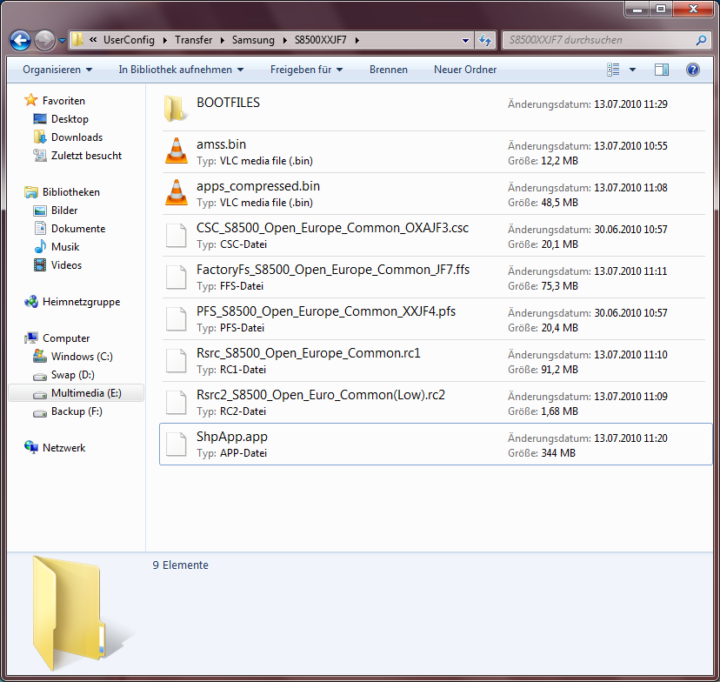Select Rsrc_S8500 .rc1 file icon

click(x=177, y=360)
